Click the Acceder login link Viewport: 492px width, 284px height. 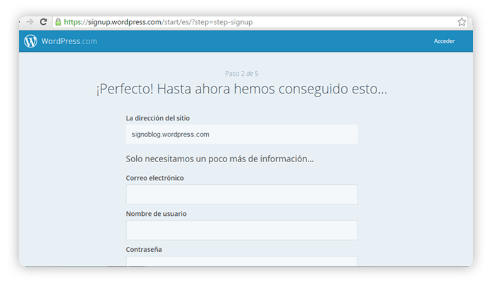click(x=444, y=41)
